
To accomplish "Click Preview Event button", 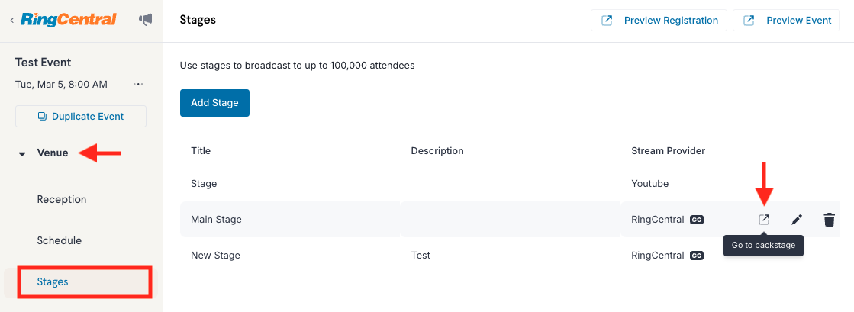I will [787, 21].
